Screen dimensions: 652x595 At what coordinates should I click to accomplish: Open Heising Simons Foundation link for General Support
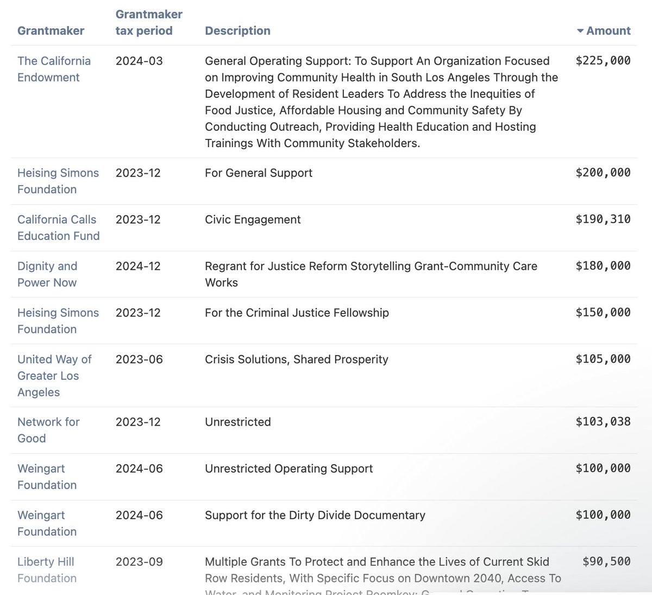click(58, 181)
